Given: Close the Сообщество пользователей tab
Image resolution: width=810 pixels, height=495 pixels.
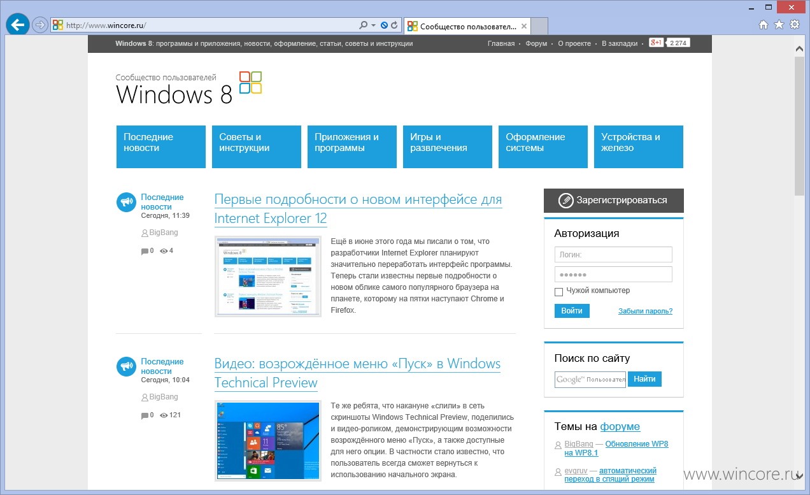Looking at the screenshot, I should coord(524,26).
